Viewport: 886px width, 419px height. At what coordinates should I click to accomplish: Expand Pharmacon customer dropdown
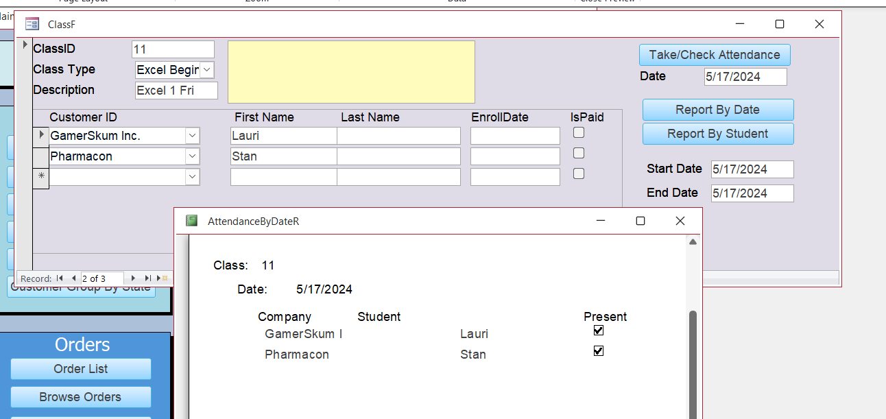(192, 156)
